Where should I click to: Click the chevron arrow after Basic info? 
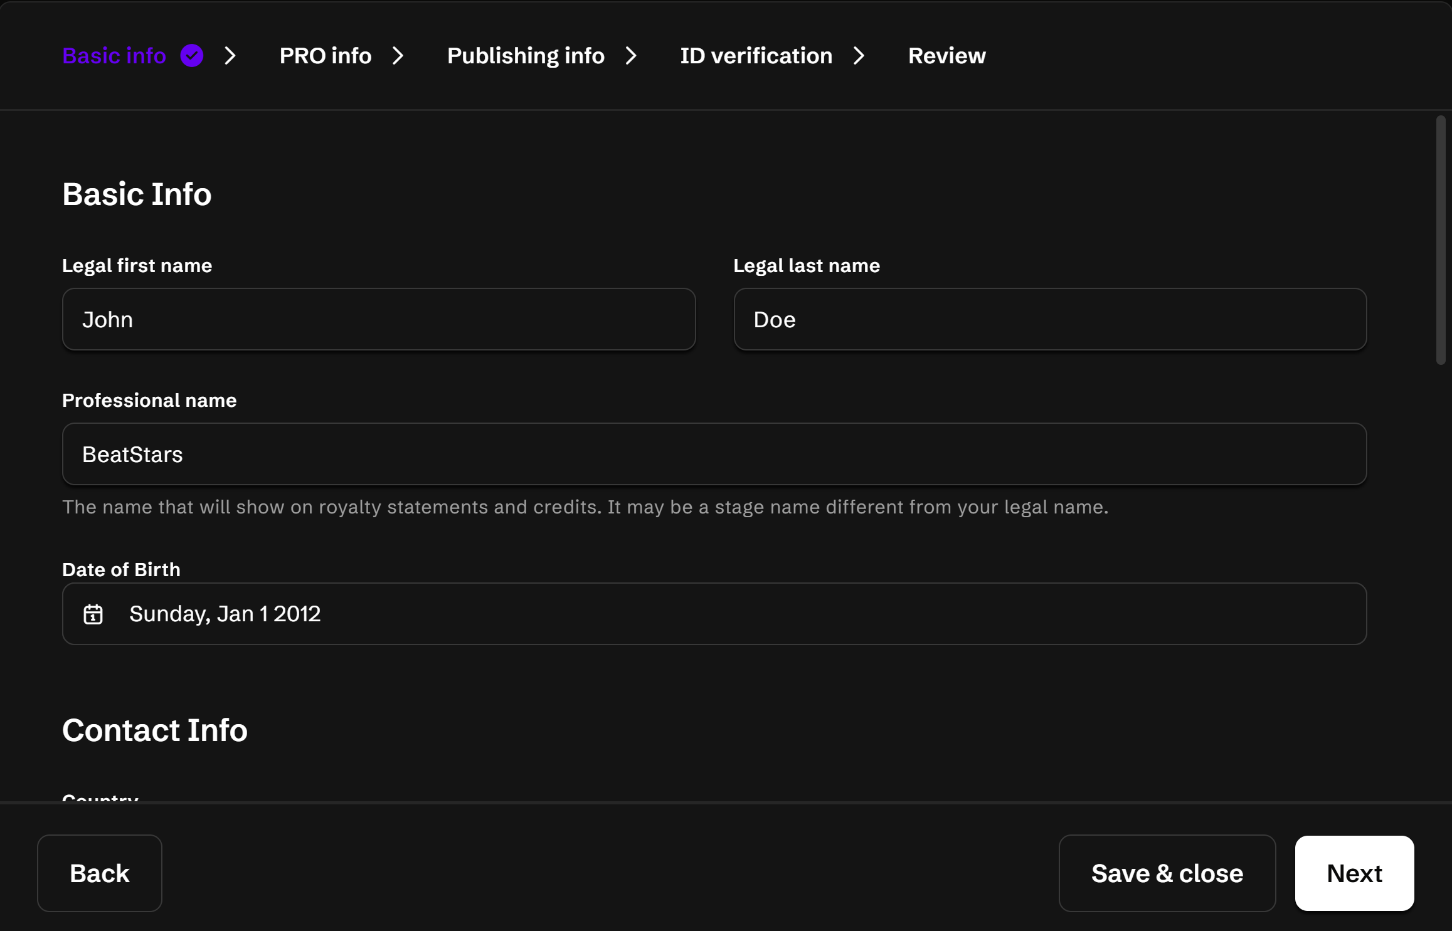(x=230, y=56)
